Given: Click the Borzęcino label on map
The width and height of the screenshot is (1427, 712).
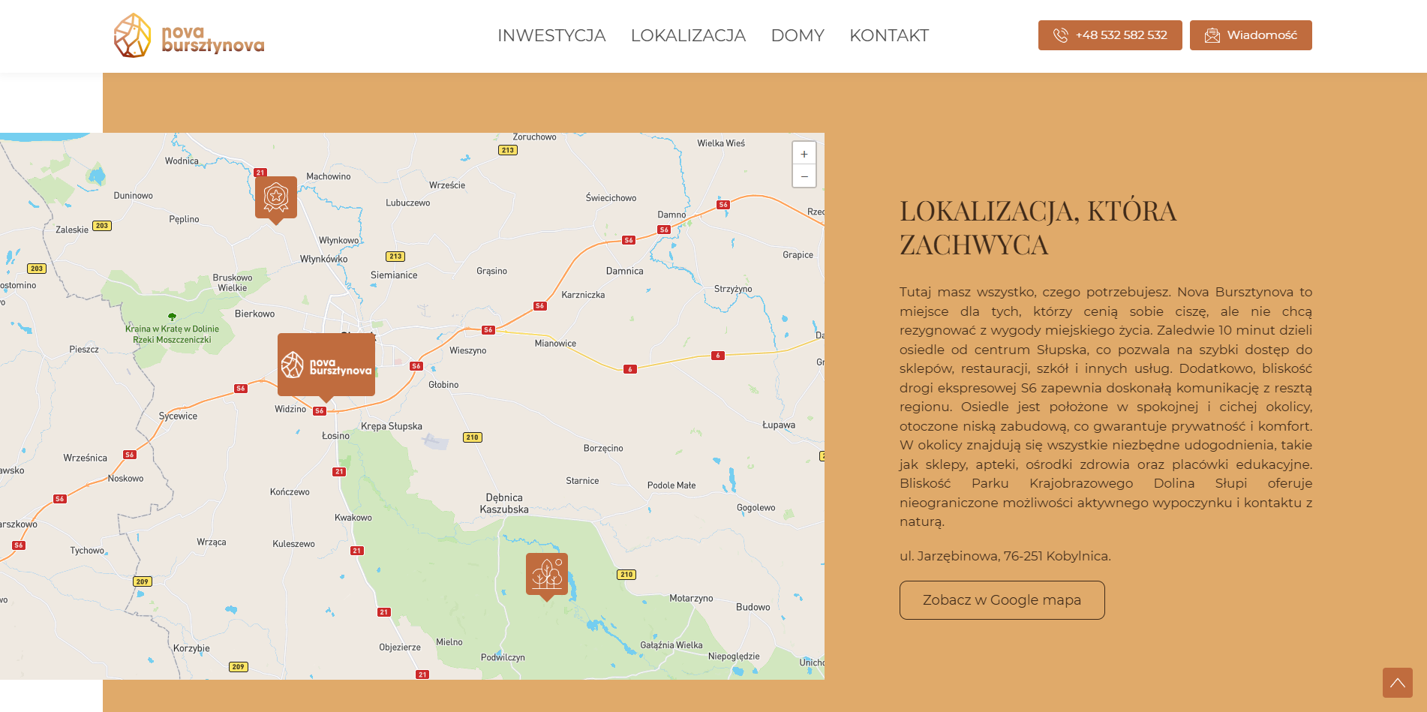Looking at the screenshot, I should (603, 448).
